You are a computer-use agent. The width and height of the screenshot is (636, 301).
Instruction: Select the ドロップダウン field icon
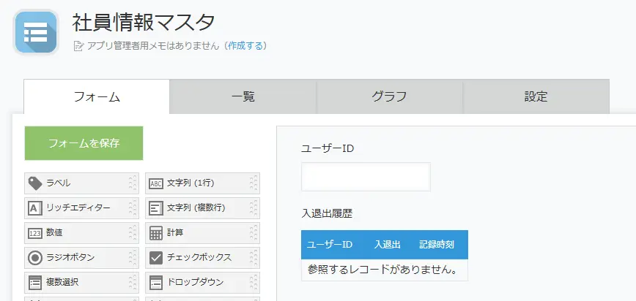pyautogui.click(x=156, y=283)
